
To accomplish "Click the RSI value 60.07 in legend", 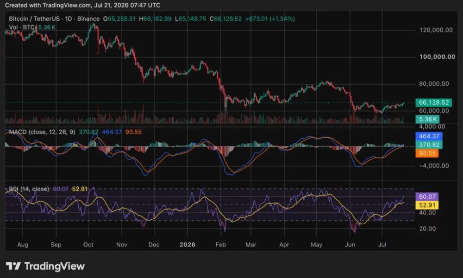I will pyautogui.click(x=61, y=189).
